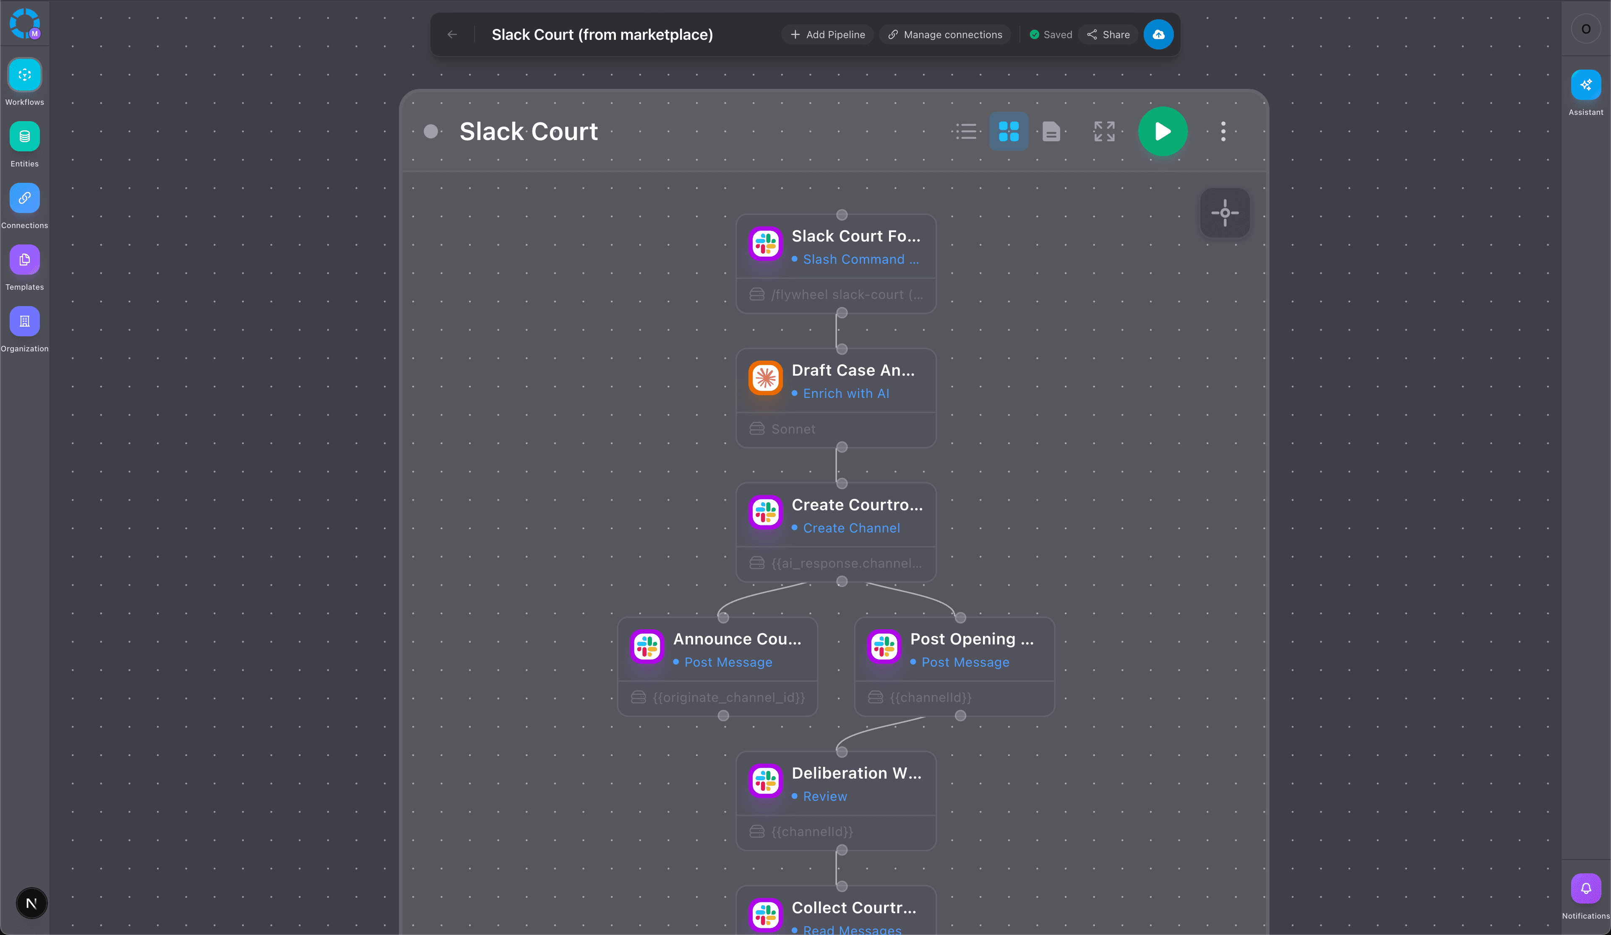The height and width of the screenshot is (935, 1611).
Task: Click Post Message under Post Opening
Action: click(x=965, y=662)
